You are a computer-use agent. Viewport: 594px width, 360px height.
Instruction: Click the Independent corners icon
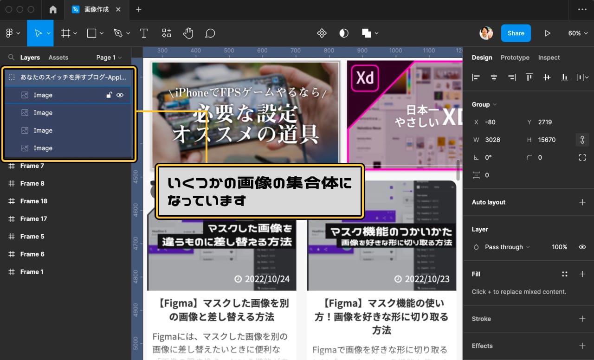coord(582,158)
